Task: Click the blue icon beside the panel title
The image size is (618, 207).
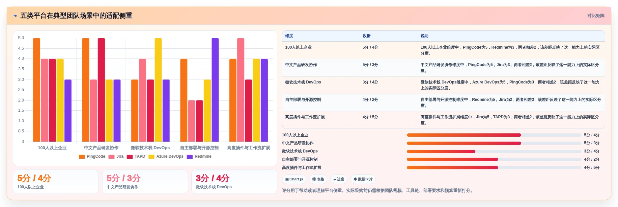Action: pos(15,16)
